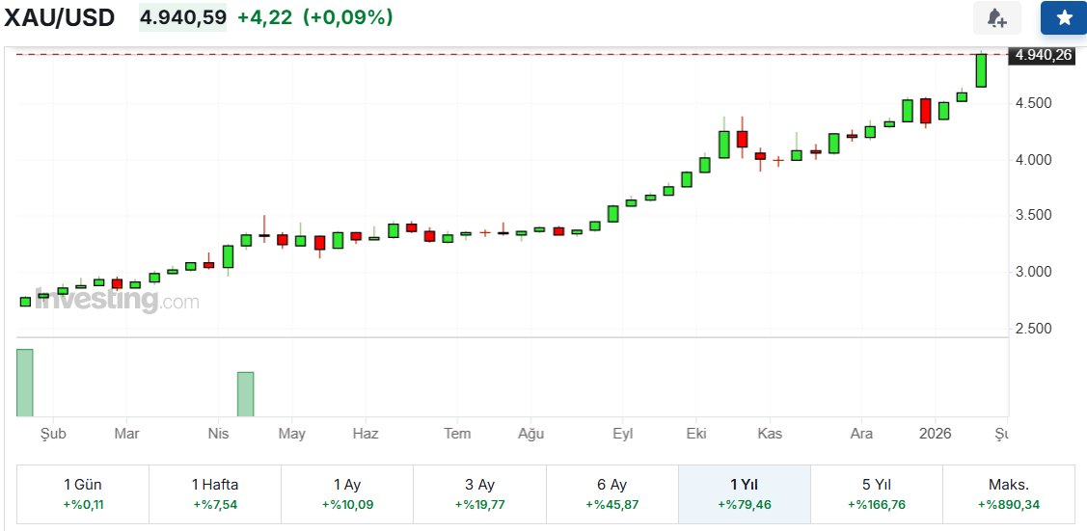
Task: Select the 1 Yıl period tab
Action: (745, 493)
